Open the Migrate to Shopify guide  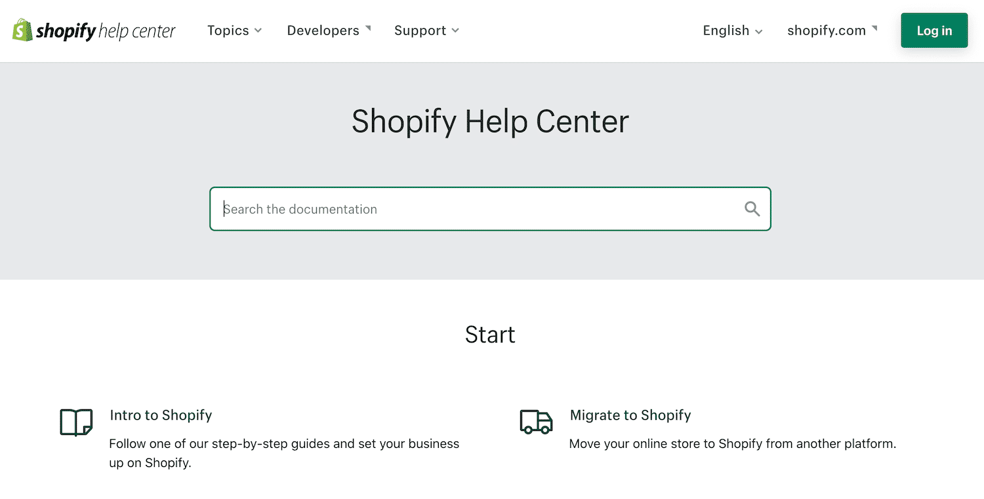point(630,415)
